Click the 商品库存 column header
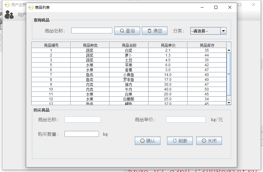Image resolution: width=263 pixels, height=172 pixels. pyautogui.click(x=207, y=45)
